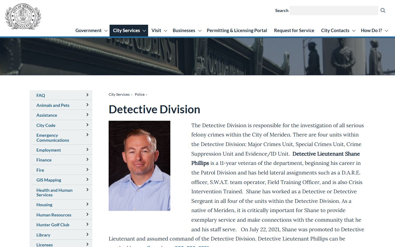Viewport: 395px width, 247px height.
Task: Open the City Contacts menu
Action: pyautogui.click(x=335, y=30)
